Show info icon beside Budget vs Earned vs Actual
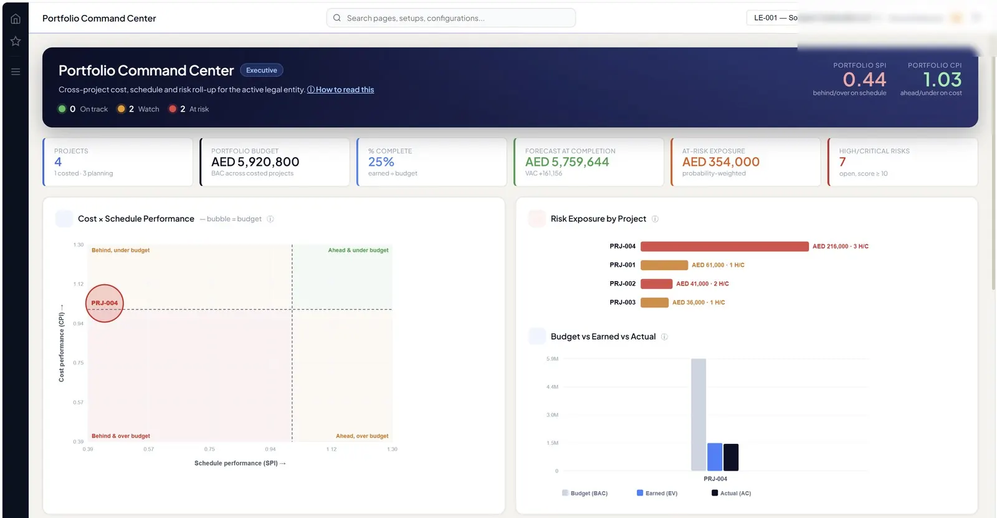The image size is (997, 518). (x=664, y=337)
